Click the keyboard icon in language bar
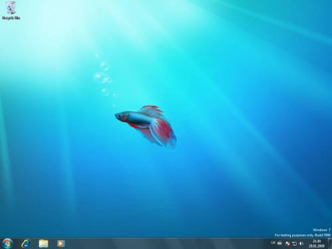The image size is (332, 249). [x=280, y=243]
